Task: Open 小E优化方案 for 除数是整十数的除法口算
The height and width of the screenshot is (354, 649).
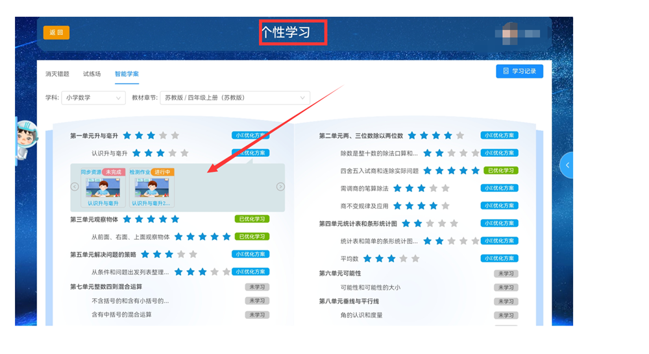Action: (499, 153)
